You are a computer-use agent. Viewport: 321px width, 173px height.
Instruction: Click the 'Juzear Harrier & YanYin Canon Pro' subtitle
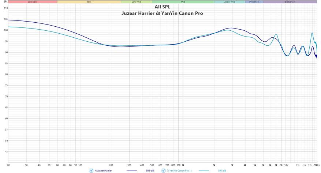163,13
